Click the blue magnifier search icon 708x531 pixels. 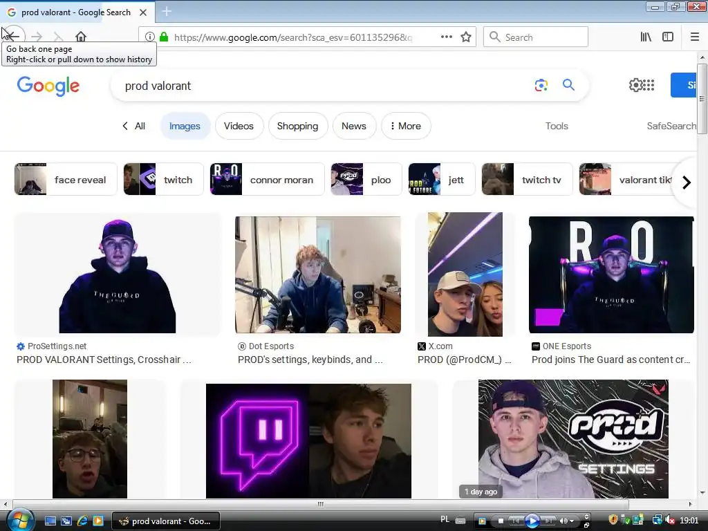(568, 84)
